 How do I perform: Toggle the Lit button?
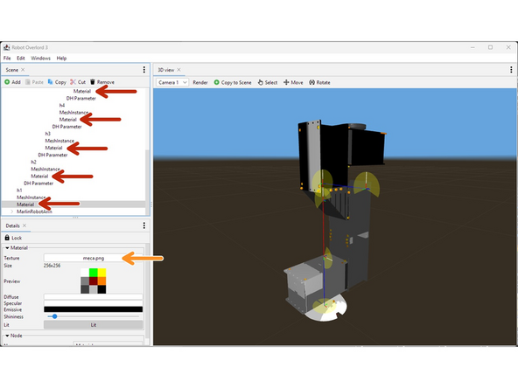[x=93, y=325]
